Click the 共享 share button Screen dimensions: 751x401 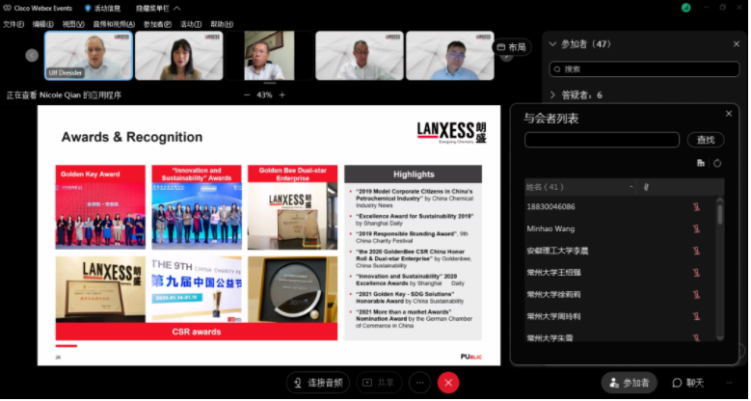(378, 383)
